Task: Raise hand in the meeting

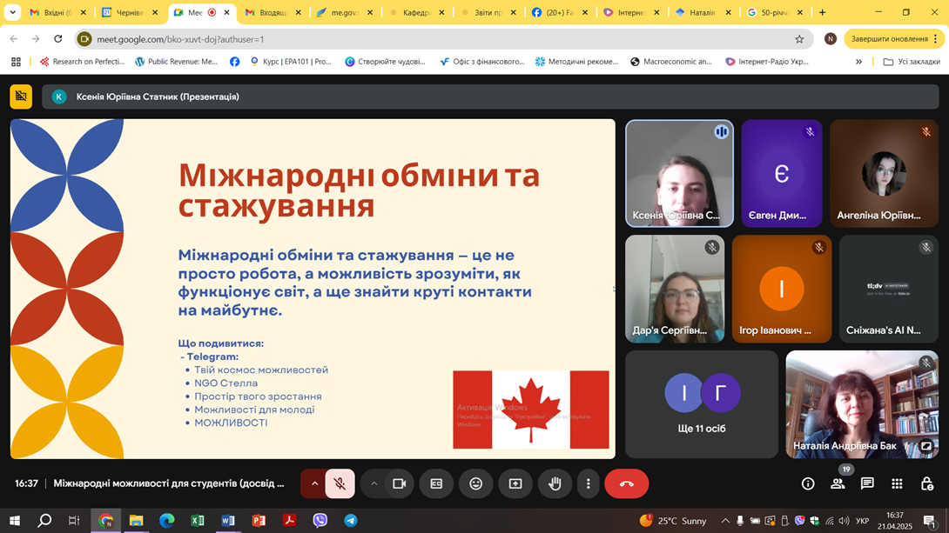Action: point(554,484)
